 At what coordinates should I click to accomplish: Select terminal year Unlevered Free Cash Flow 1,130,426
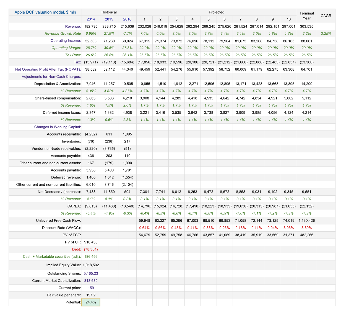tap(306, 221)
